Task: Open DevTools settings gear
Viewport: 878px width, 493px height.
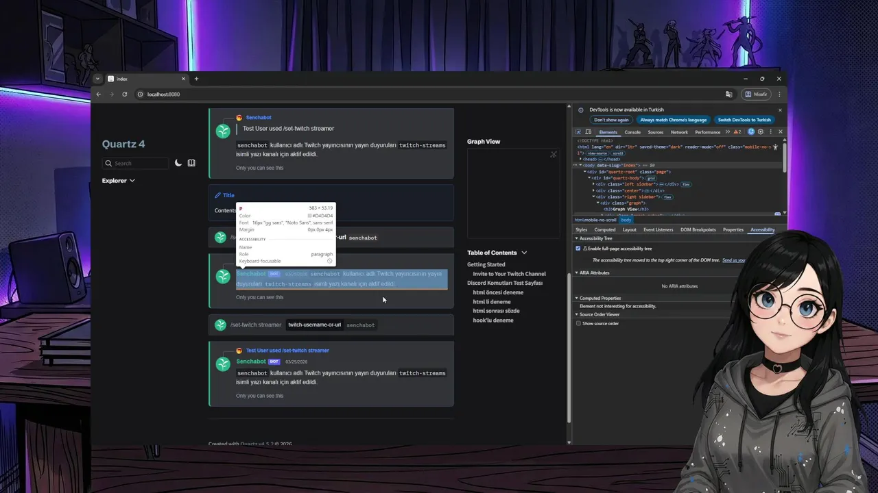Action: click(761, 131)
